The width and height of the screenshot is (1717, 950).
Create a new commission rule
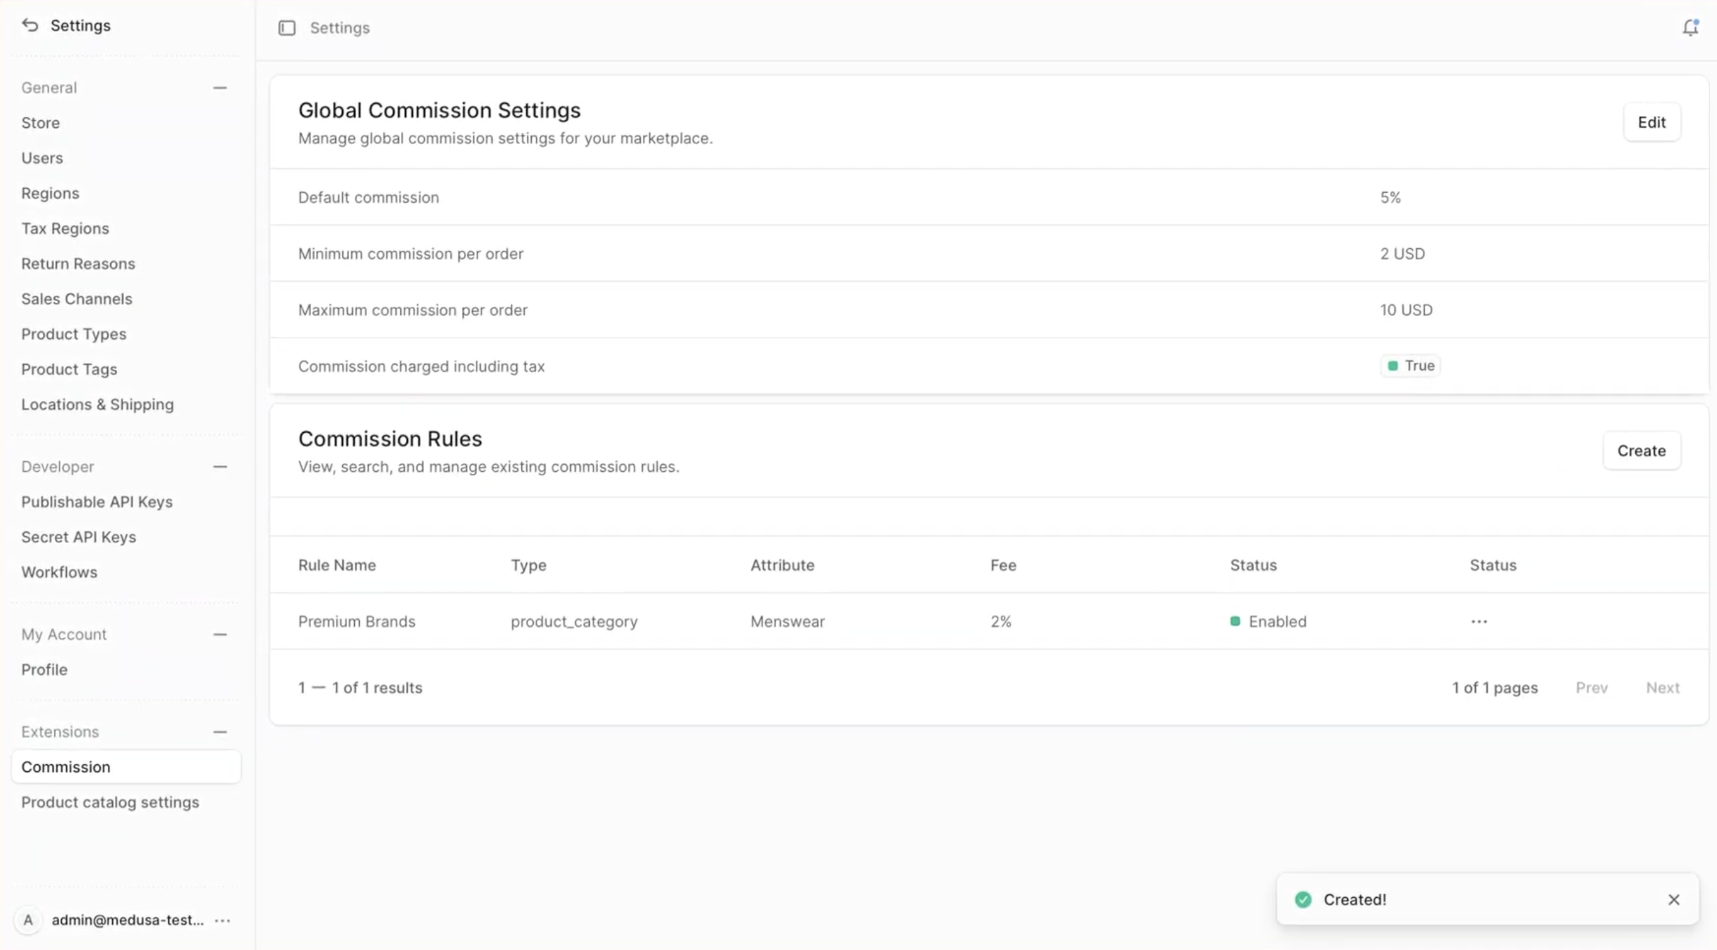[1640, 451]
